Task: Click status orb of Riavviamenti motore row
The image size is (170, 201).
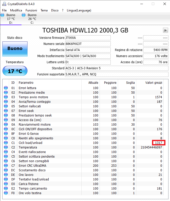Action: [6, 124]
